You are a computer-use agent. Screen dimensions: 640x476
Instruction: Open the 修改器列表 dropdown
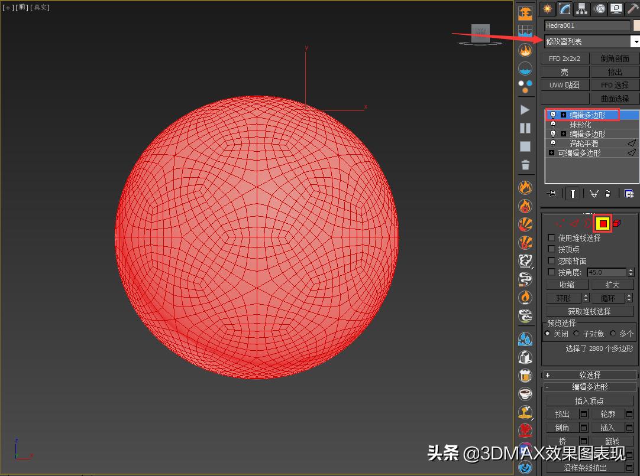pos(636,41)
